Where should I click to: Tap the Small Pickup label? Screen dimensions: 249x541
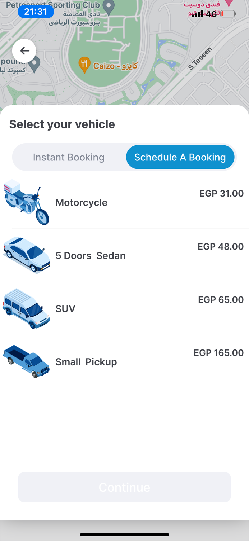pyautogui.click(x=86, y=362)
